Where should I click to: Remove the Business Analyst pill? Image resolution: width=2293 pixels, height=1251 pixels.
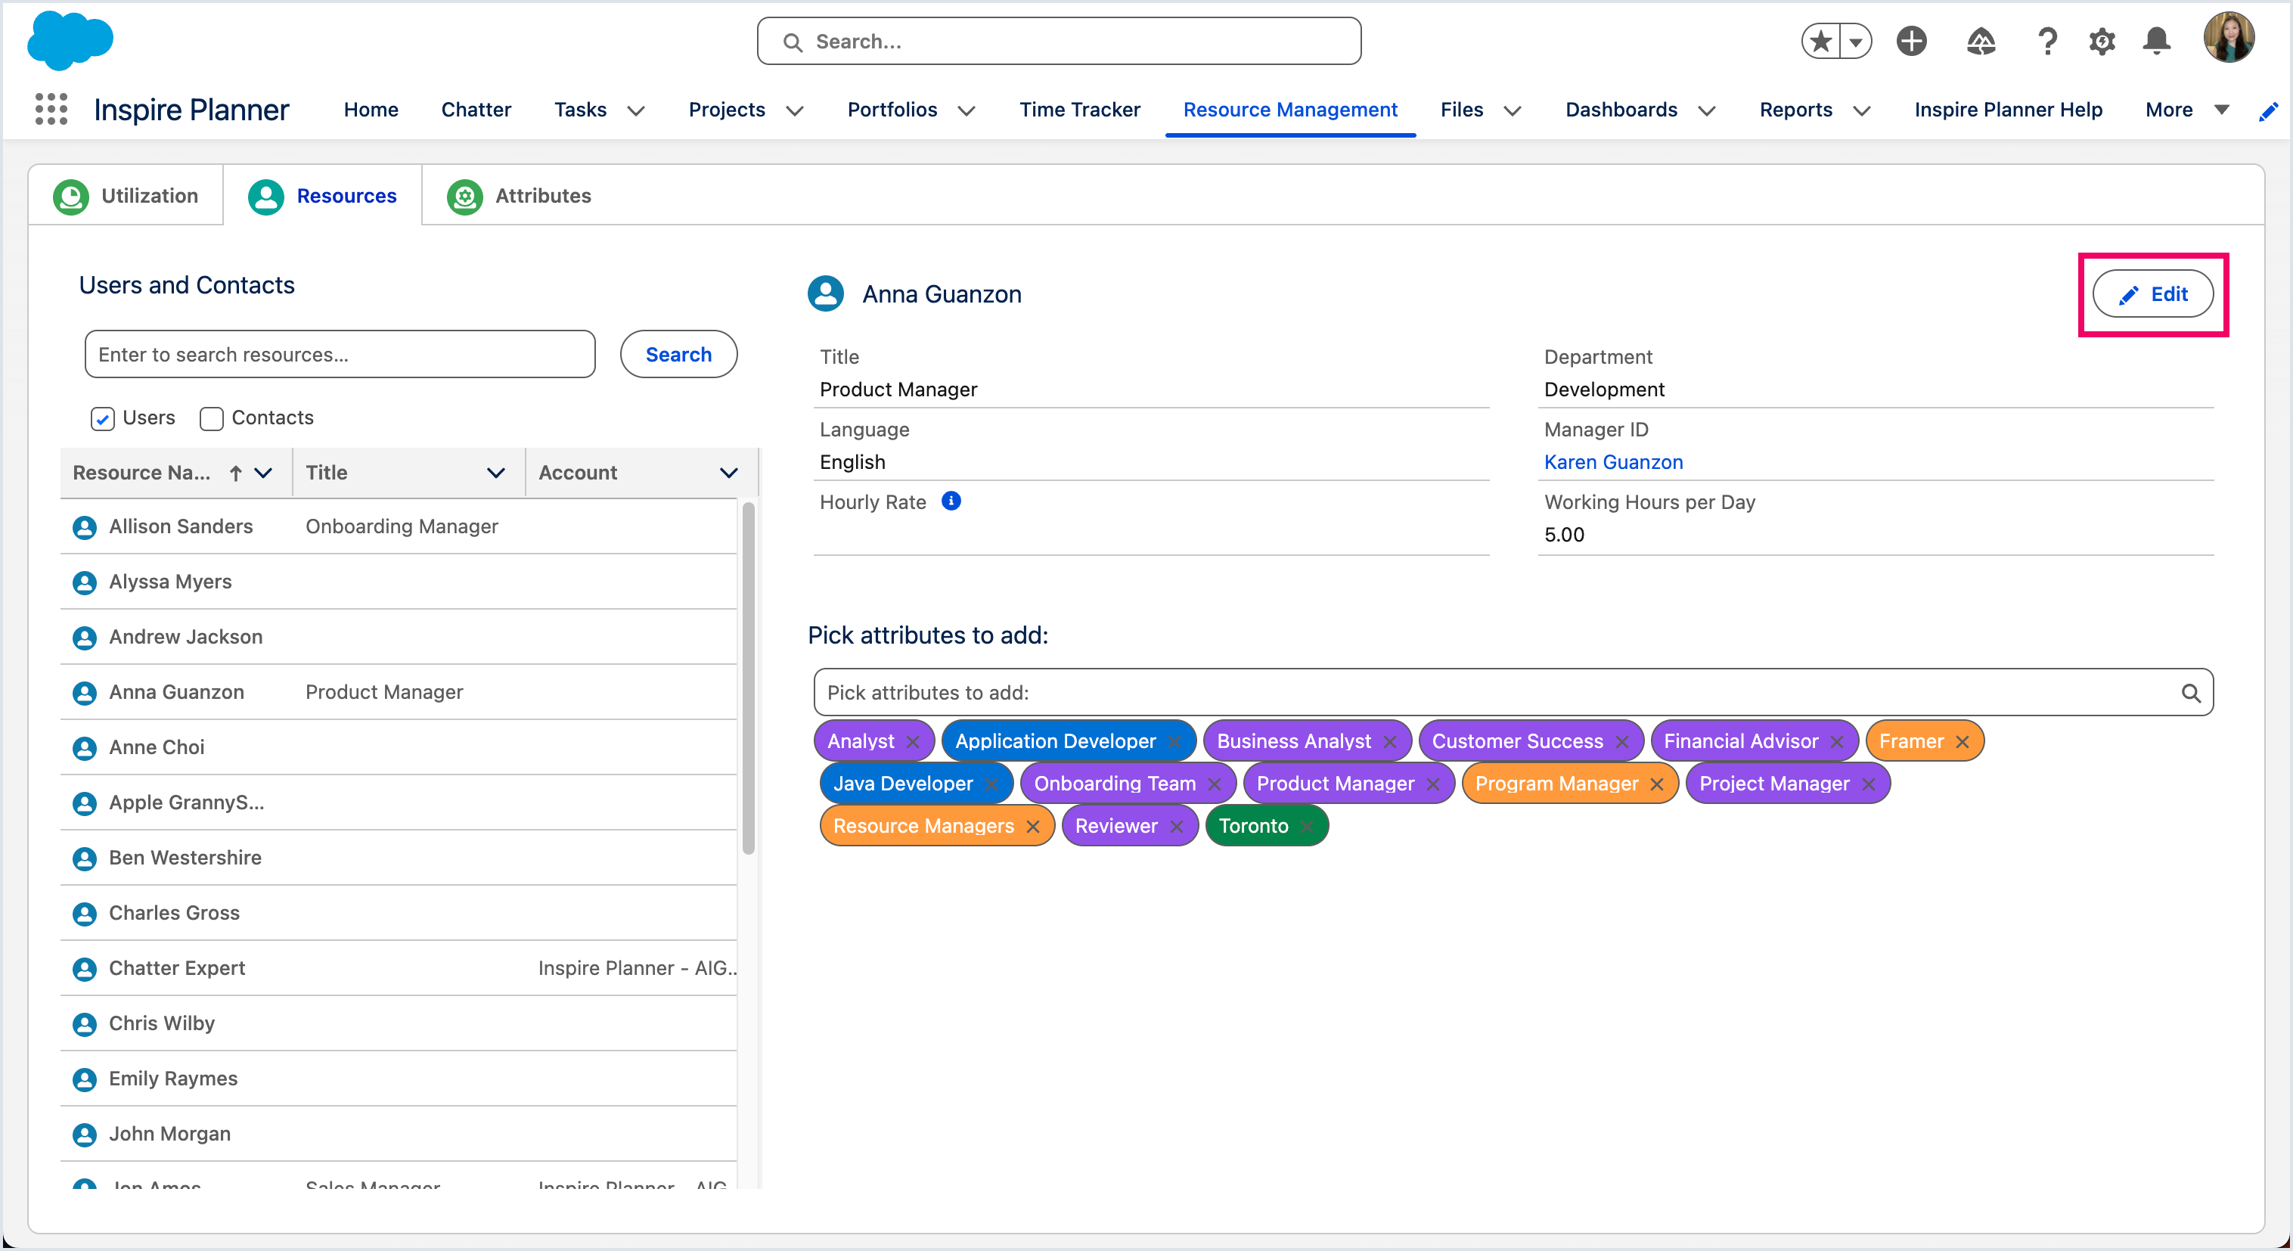pyautogui.click(x=1389, y=742)
